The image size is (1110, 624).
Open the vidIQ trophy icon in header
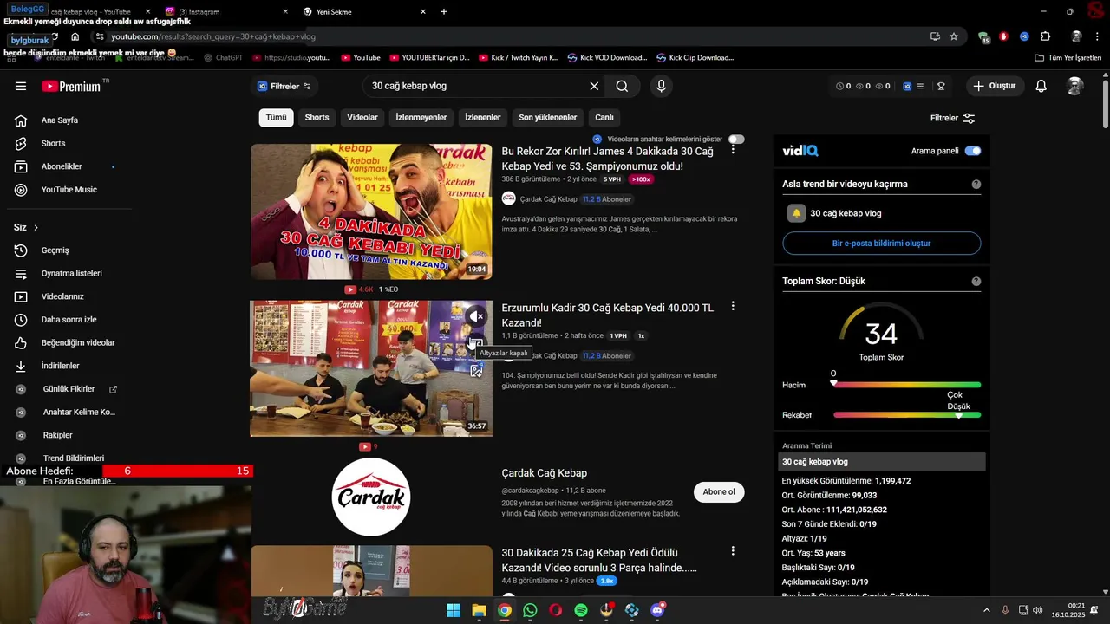coord(941,86)
